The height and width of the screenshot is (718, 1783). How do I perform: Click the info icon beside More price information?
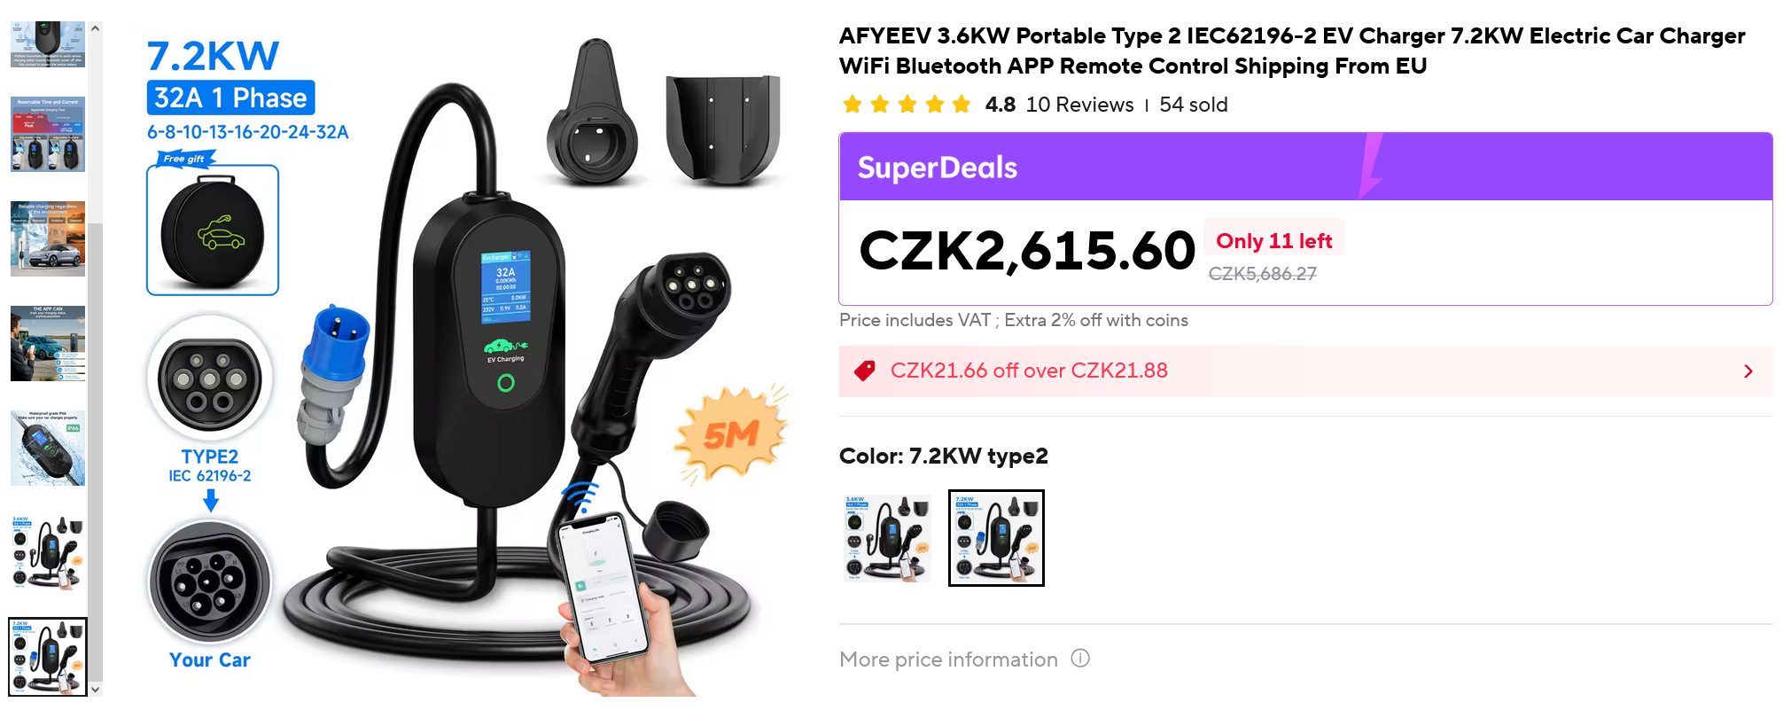(1080, 659)
